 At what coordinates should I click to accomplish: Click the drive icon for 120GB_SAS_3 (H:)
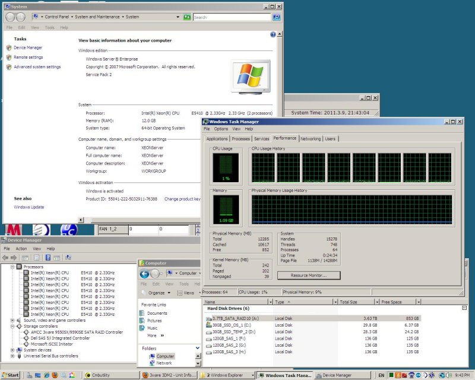[x=209, y=352]
